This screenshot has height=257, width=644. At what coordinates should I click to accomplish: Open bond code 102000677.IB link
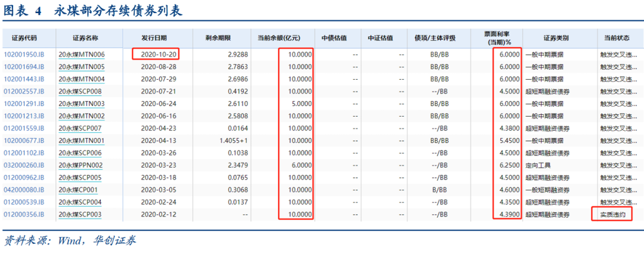click(x=24, y=140)
